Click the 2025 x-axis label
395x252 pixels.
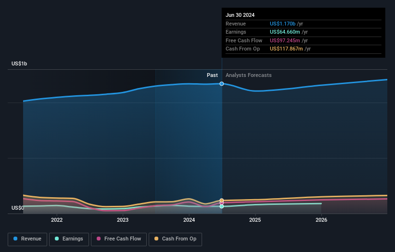click(255, 220)
